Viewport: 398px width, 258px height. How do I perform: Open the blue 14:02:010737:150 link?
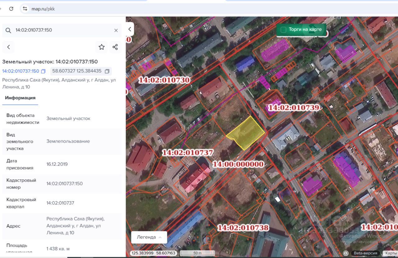(x=21, y=71)
